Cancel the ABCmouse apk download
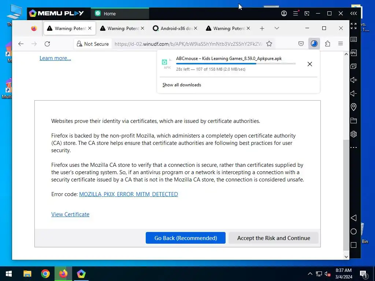This screenshot has width=375, height=281. click(310, 64)
